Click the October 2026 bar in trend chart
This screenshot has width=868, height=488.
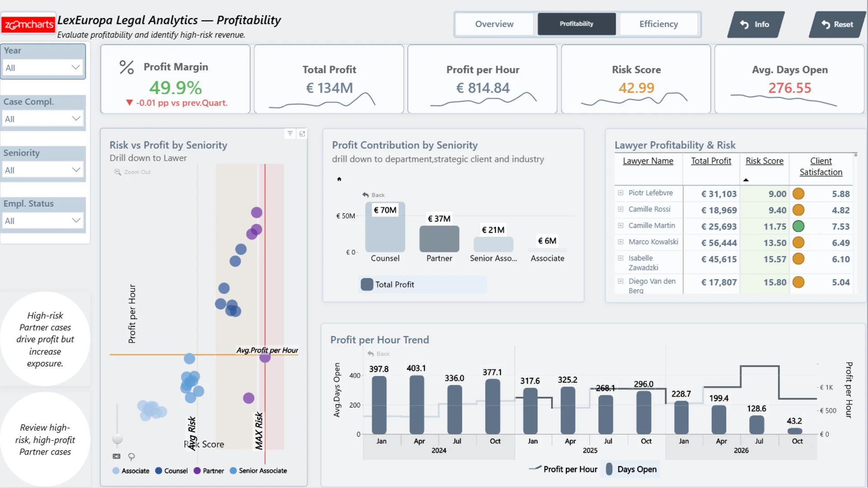point(794,431)
